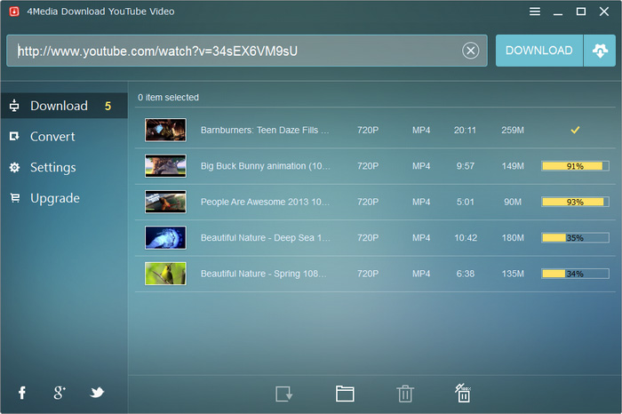This screenshot has height=414, width=622.
Task: Click the download count badge 5
Action: (x=108, y=106)
